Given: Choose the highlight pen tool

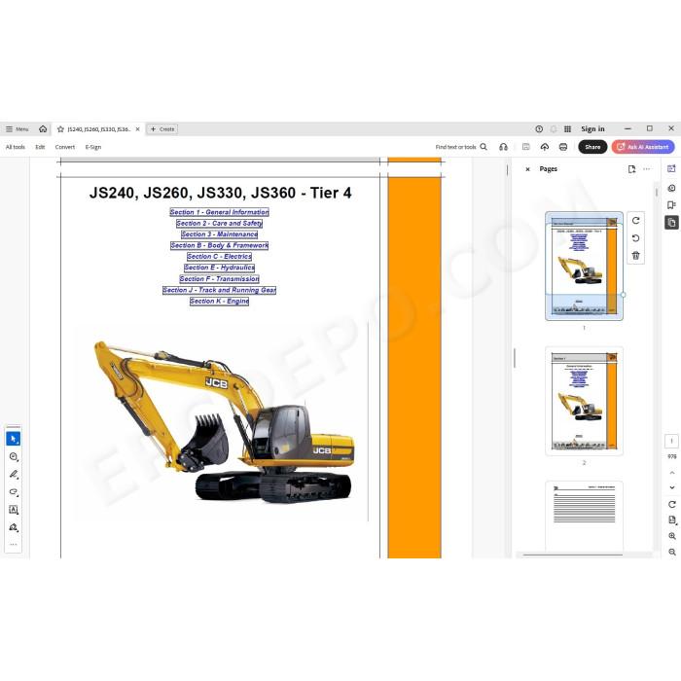Looking at the screenshot, I should point(13,475).
